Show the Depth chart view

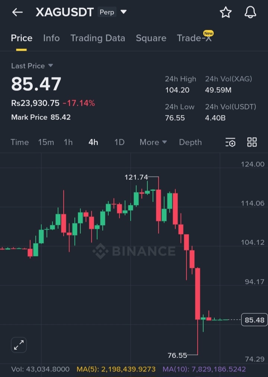click(x=190, y=142)
